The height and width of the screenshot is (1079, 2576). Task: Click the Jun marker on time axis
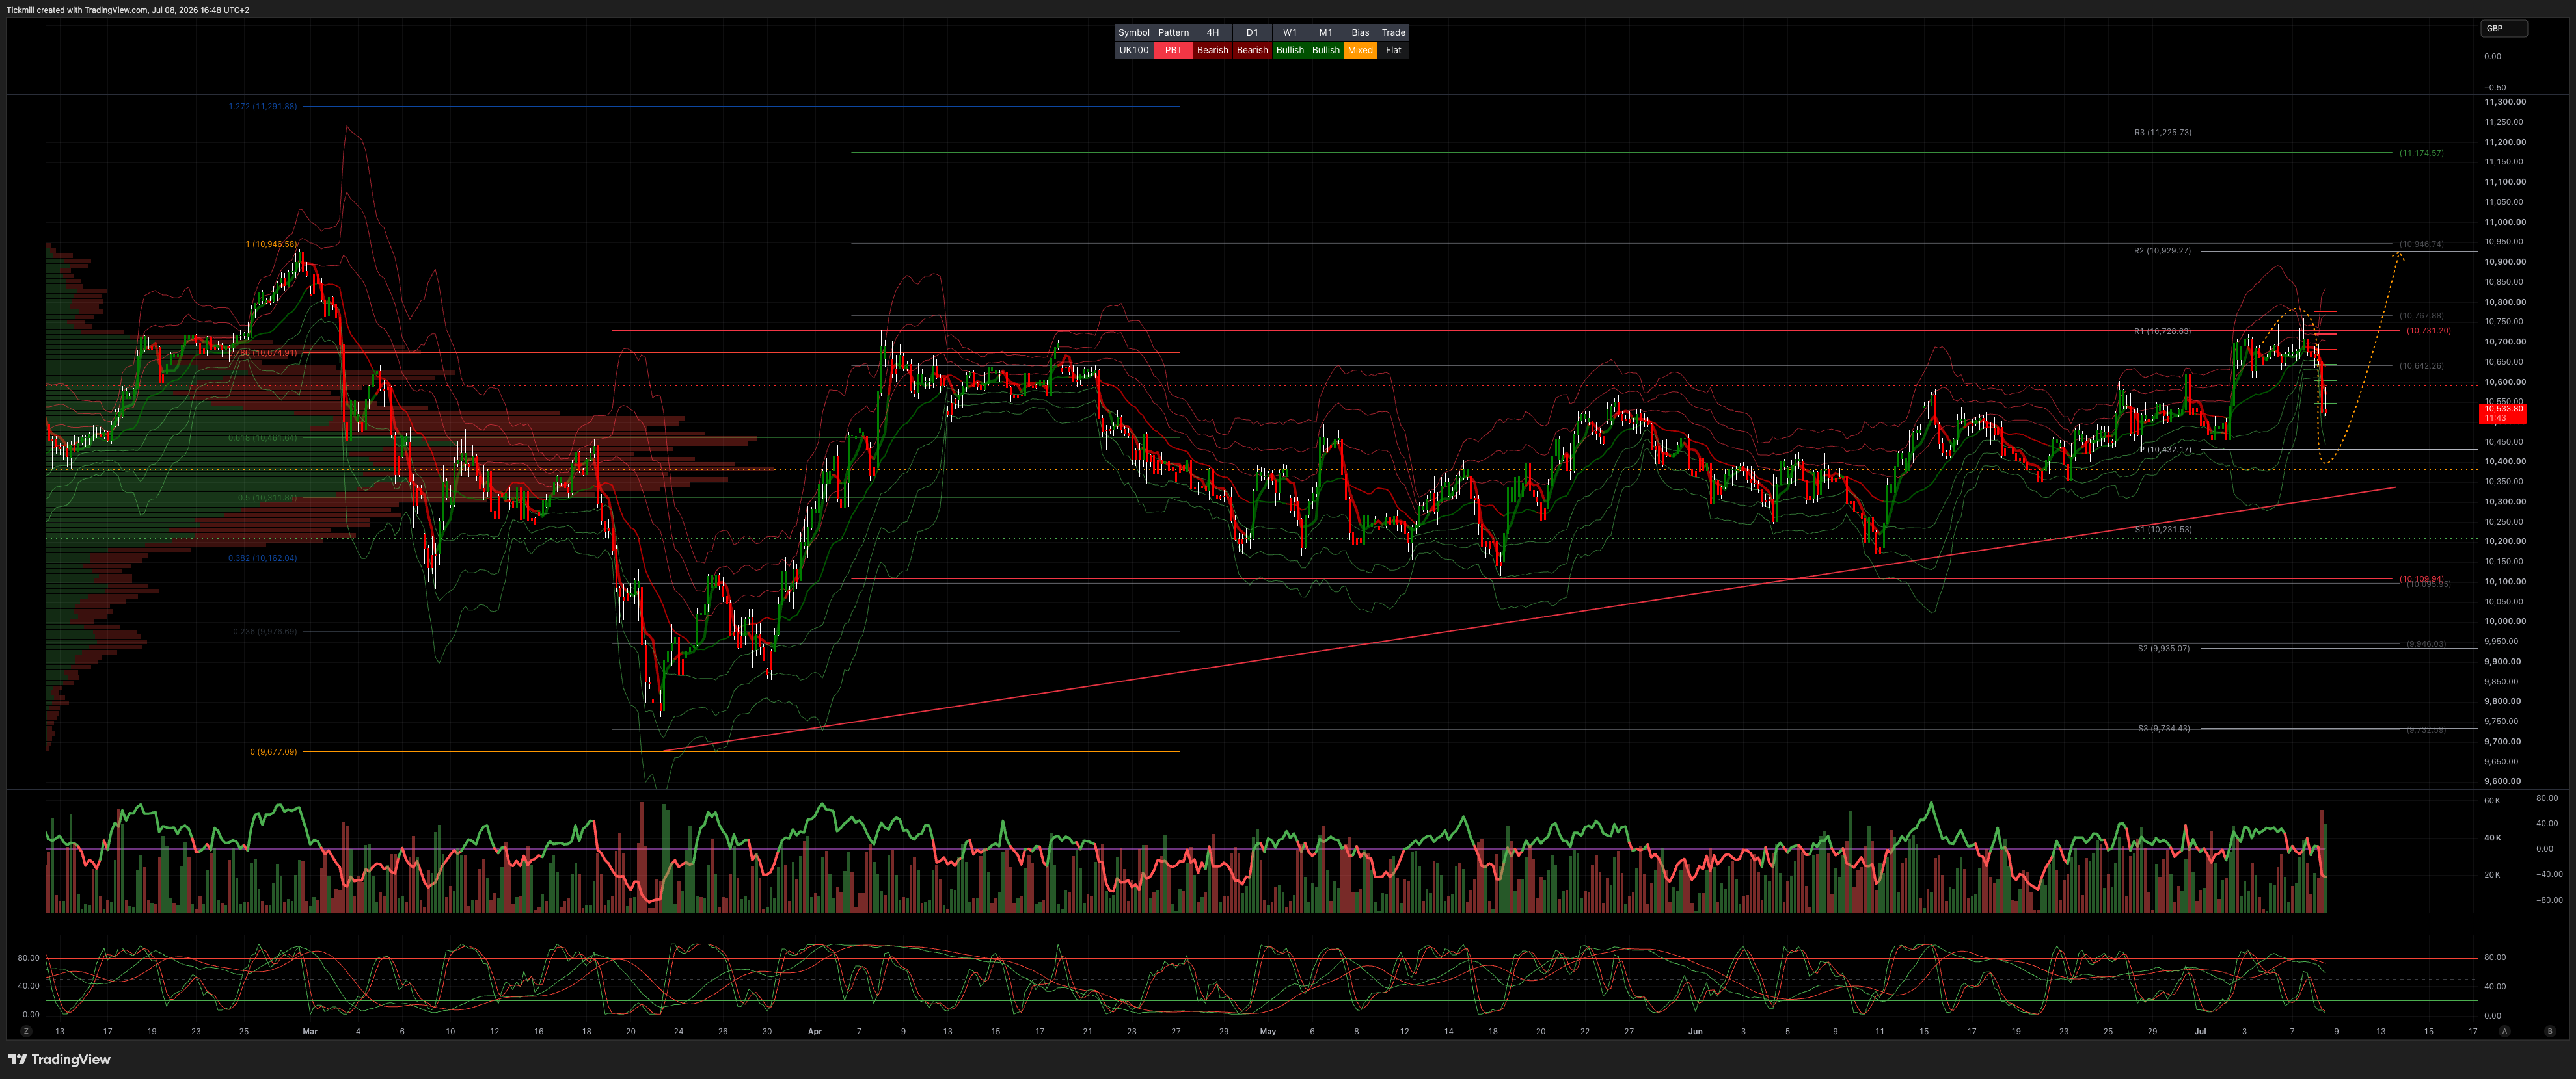(x=1695, y=1031)
